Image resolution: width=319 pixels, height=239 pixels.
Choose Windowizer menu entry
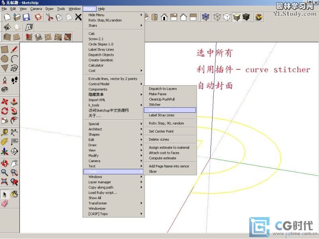tap(114, 208)
